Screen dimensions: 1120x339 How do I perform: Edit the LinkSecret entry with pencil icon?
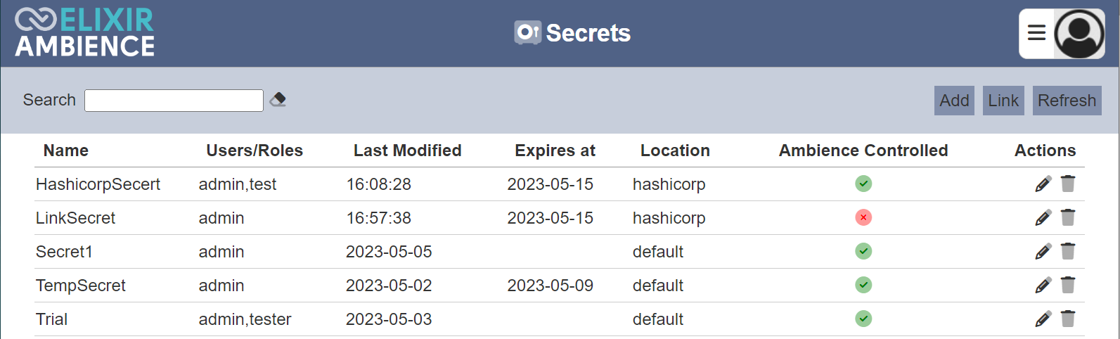pos(1043,218)
